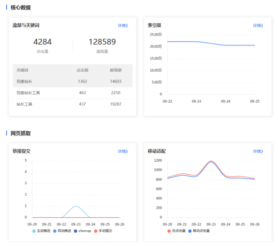Click the 14603 impressions cell
The height and width of the screenshot is (247, 278).
(x=115, y=82)
